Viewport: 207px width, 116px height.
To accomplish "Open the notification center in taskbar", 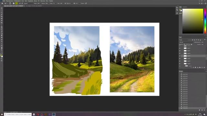I will coord(204,114).
